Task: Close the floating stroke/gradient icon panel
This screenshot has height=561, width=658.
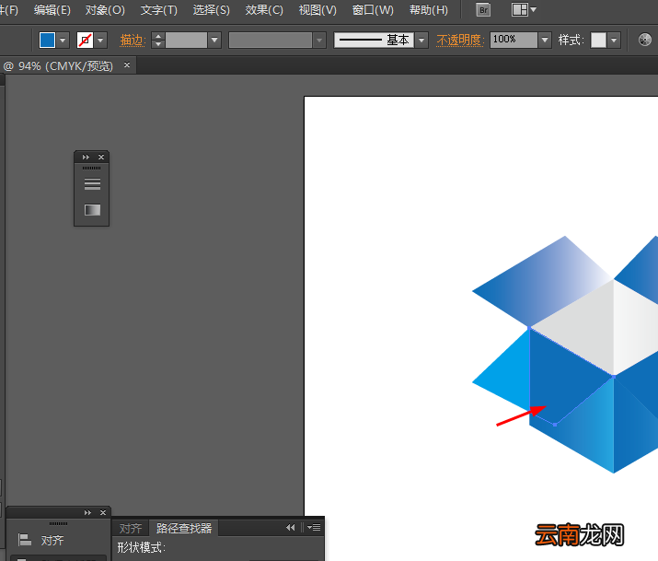Action: coord(101,157)
